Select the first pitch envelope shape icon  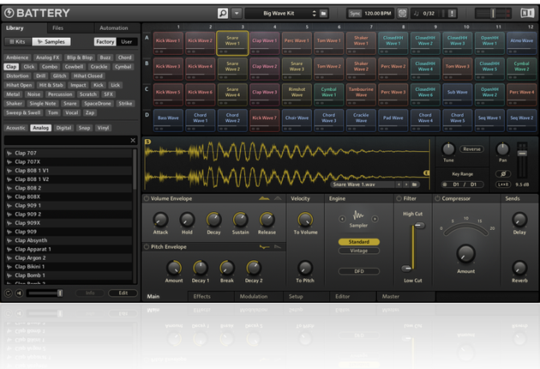(264, 246)
